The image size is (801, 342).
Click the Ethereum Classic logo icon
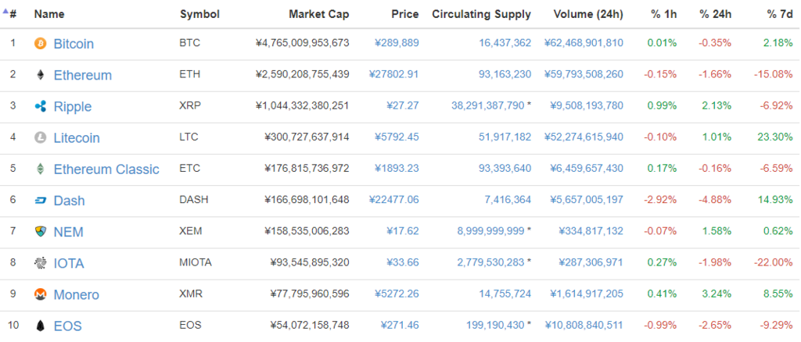click(x=40, y=169)
